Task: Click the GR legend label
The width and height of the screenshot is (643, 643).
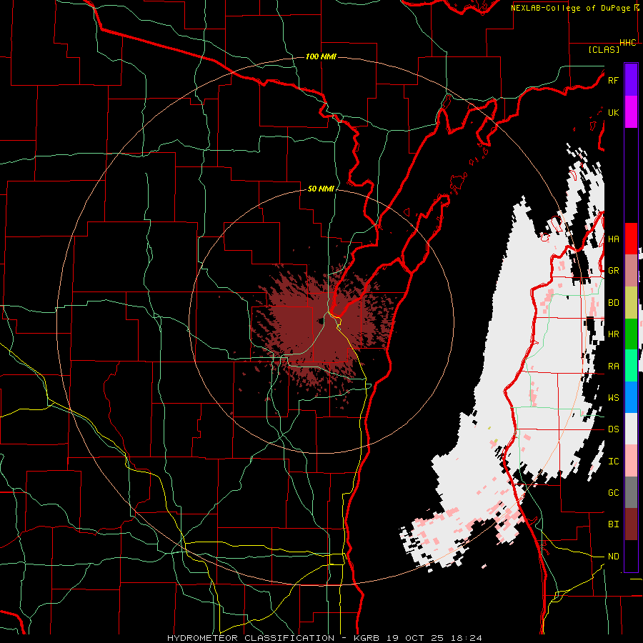Action: [613, 271]
